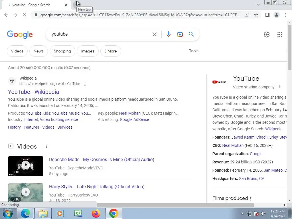
Task: Select the youtube - Google Search tab
Action: coord(36,5)
